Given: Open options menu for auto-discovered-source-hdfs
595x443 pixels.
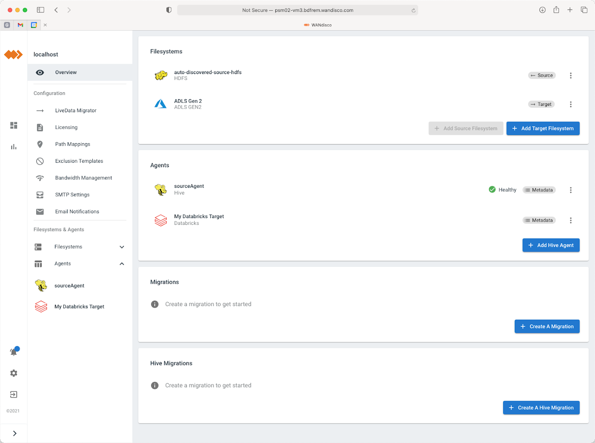Looking at the screenshot, I should 570,76.
